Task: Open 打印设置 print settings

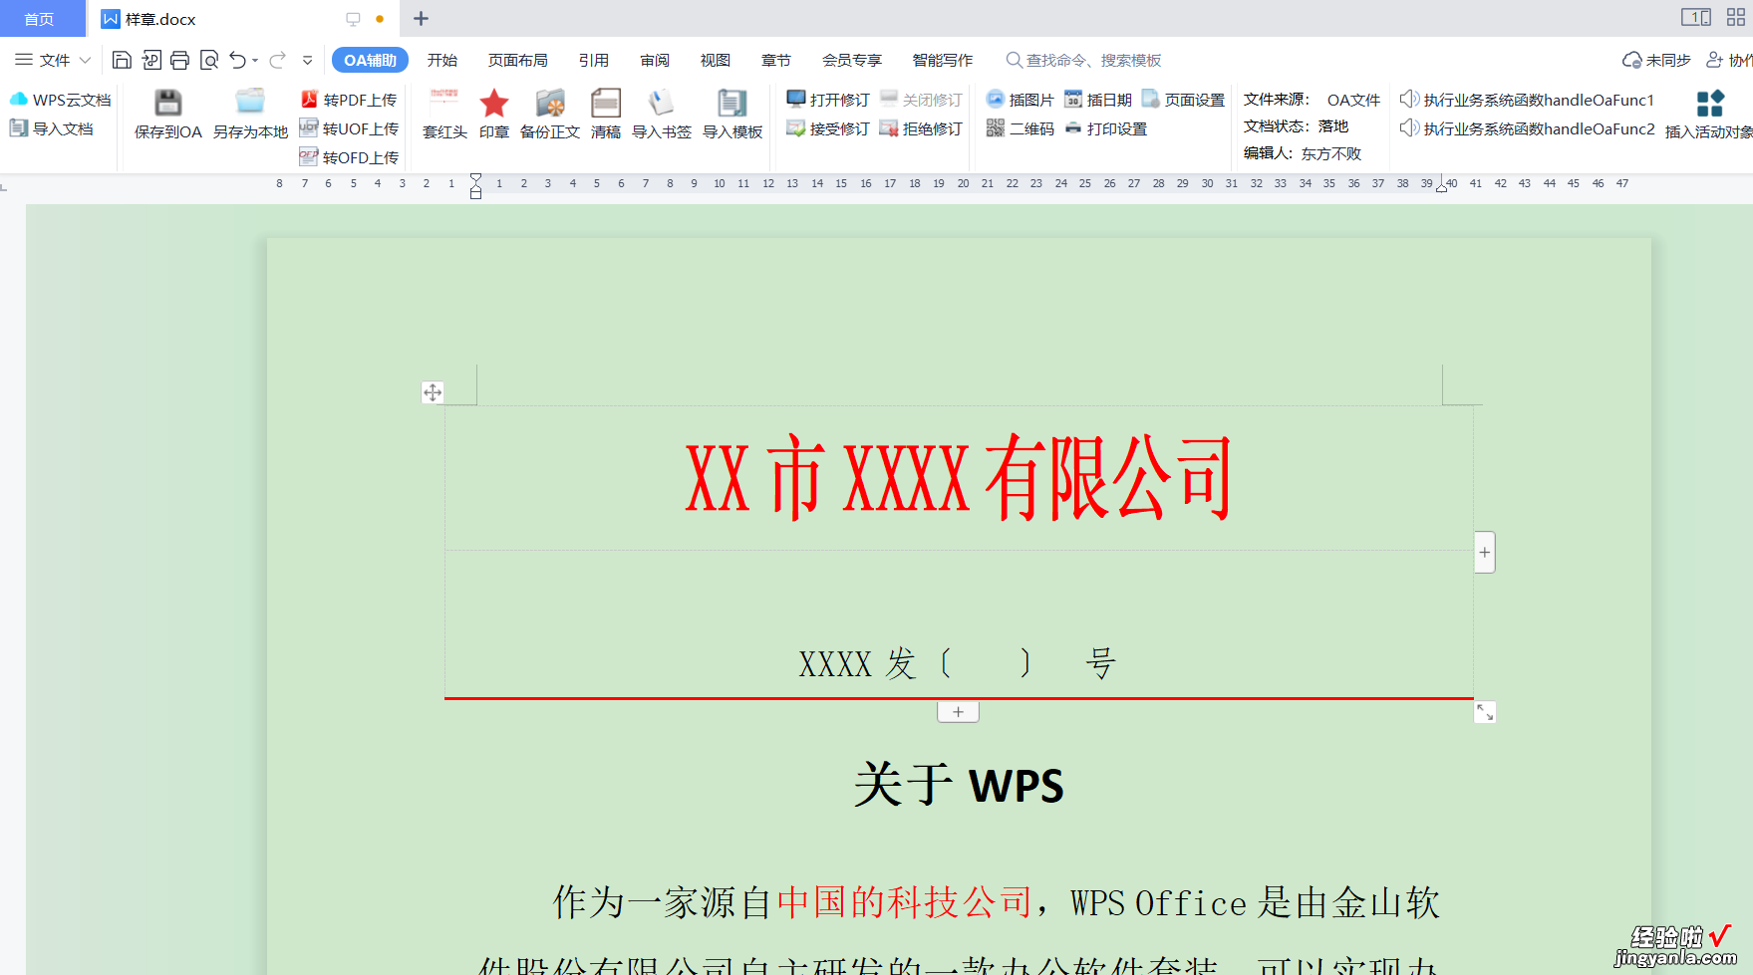Action: [x=1105, y=128]
